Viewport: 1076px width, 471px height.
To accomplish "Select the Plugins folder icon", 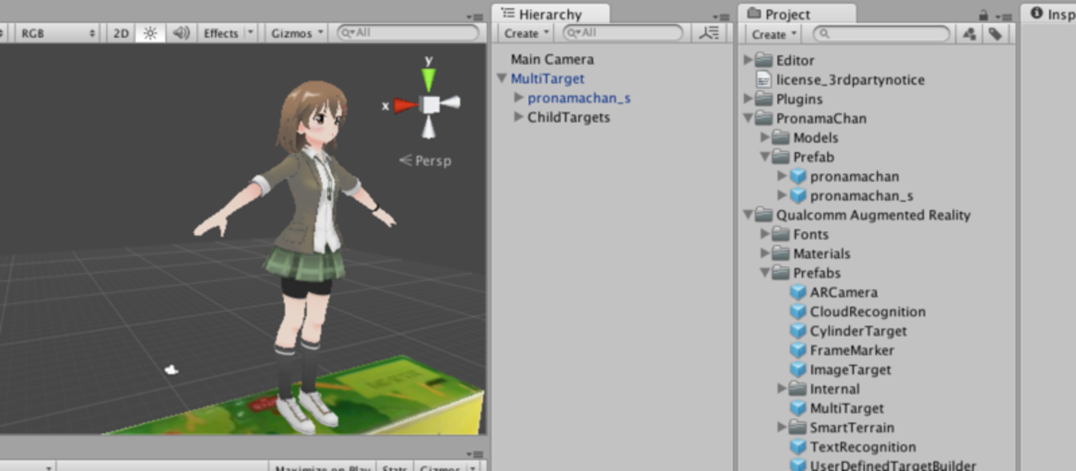I will (764, 99).
